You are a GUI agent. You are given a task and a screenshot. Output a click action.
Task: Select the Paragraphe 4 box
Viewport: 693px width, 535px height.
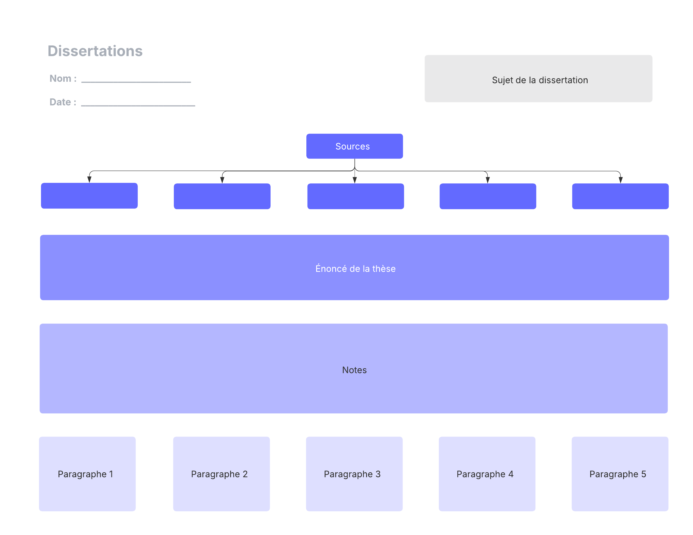487,473
